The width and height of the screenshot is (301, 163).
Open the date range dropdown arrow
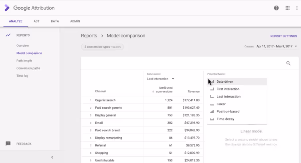point(296,46)
